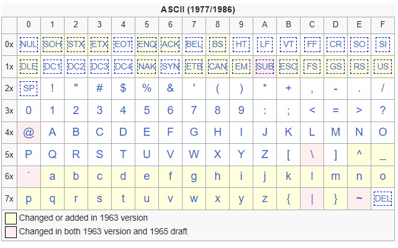The height and width of the screenshot is (248, 398).
Task: Open the @ symbol link
Action: click(x=29, y=133)
